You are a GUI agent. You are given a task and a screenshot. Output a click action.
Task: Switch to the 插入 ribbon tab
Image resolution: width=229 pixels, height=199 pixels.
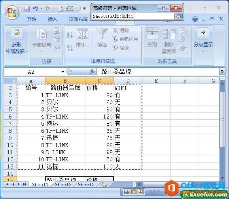pyautogui.click(x=52, y=19)
